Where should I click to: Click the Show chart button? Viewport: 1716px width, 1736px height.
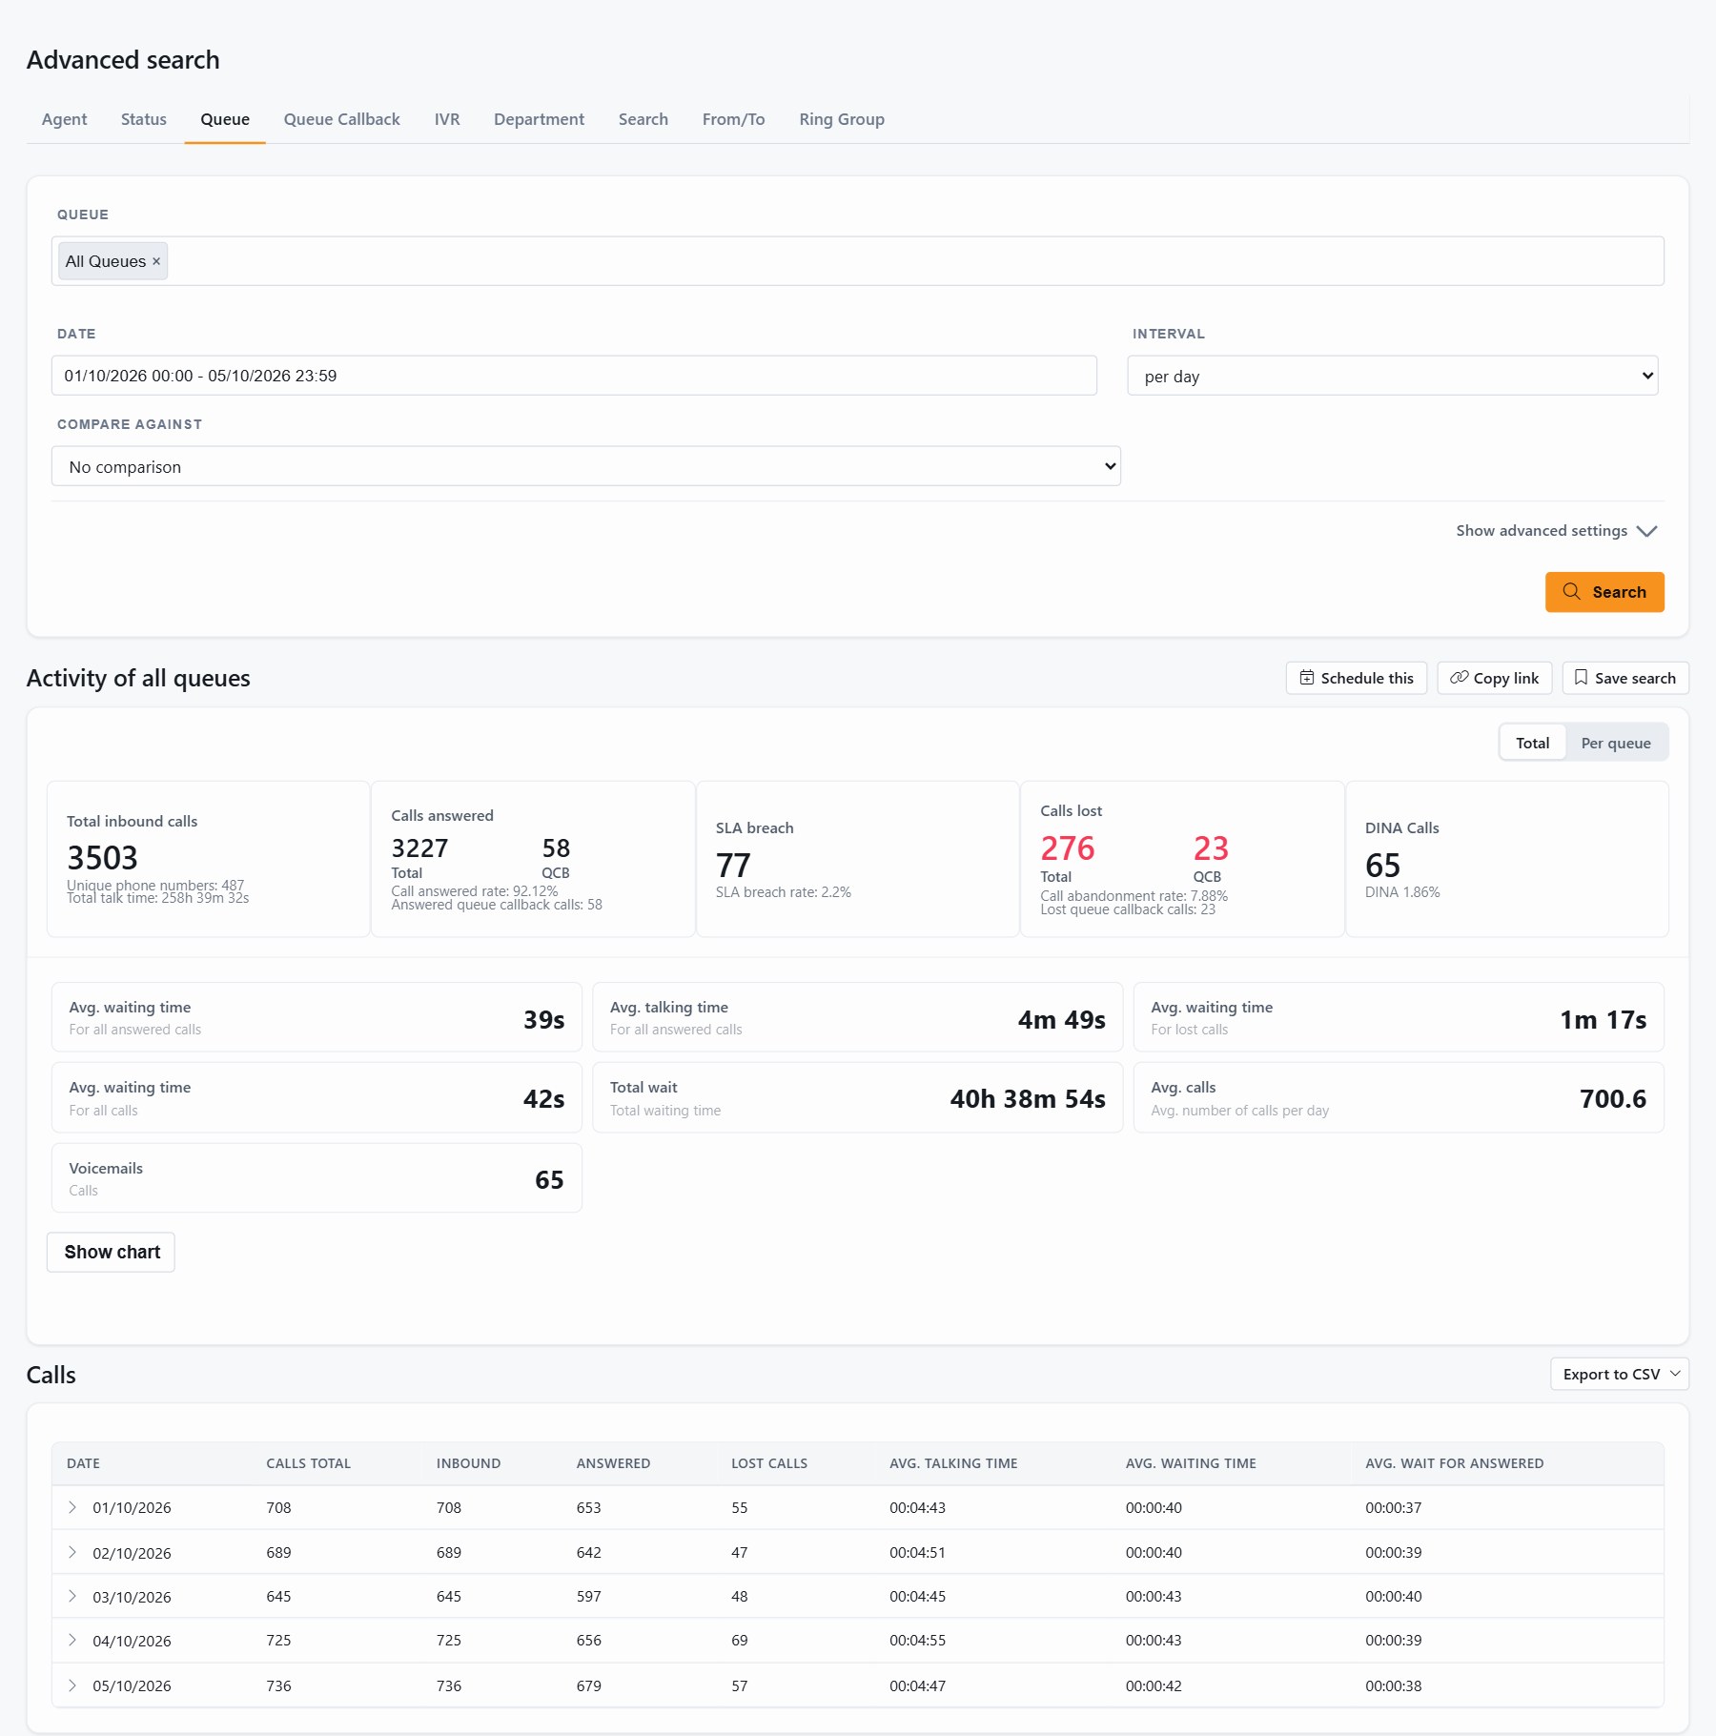pyautogui.click(x=112, y=1252)
